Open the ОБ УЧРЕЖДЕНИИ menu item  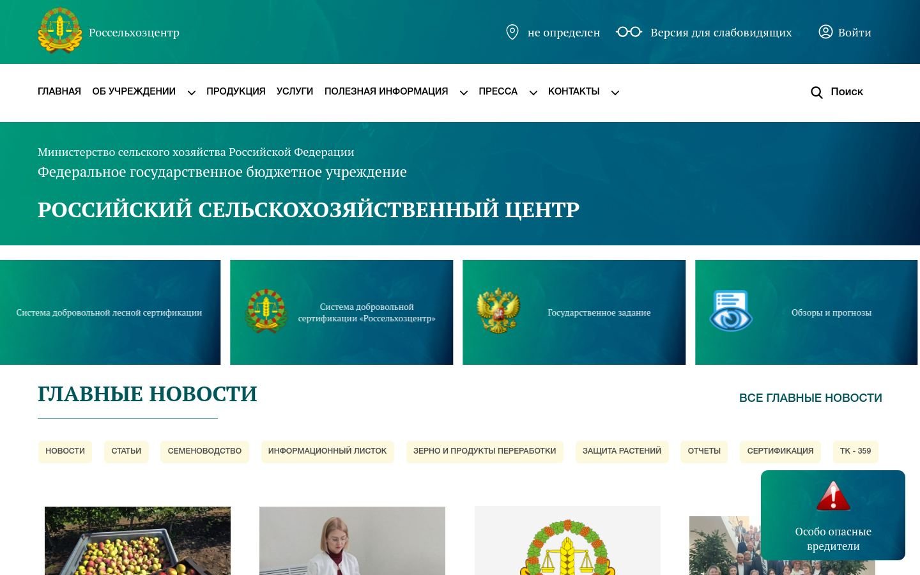[134, 91]
